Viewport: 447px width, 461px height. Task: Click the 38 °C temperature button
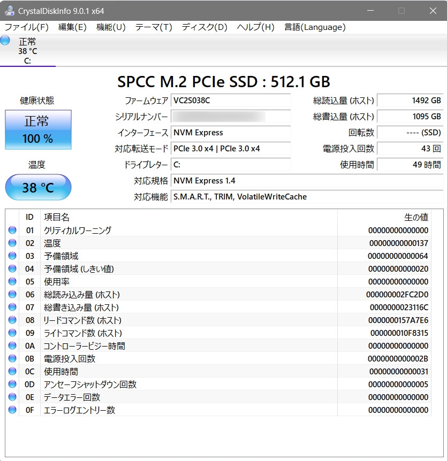[38, 187]
